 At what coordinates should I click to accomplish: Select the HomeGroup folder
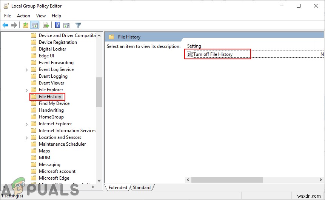pyautogui.click(x=51, y=117)
